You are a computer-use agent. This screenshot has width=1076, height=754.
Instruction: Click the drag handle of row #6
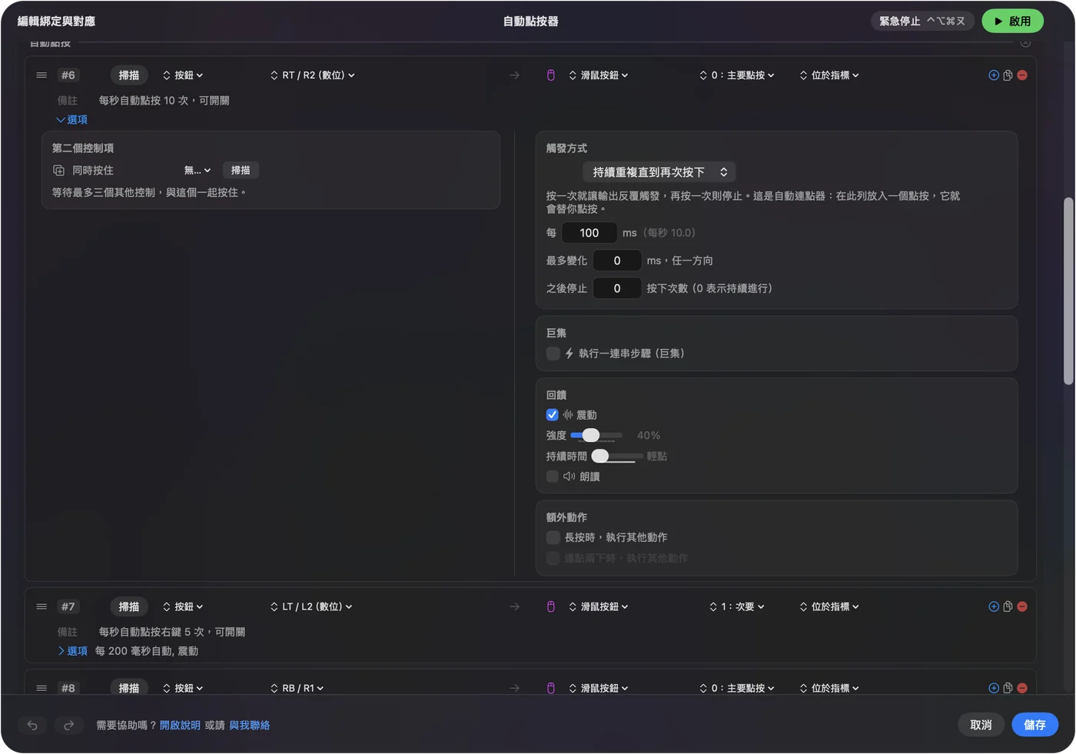tap(42, 75)
